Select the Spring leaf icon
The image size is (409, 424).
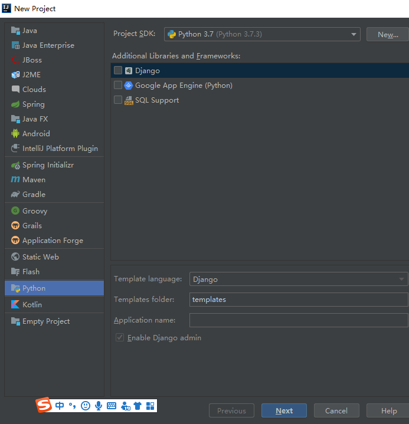pos(15,104)
